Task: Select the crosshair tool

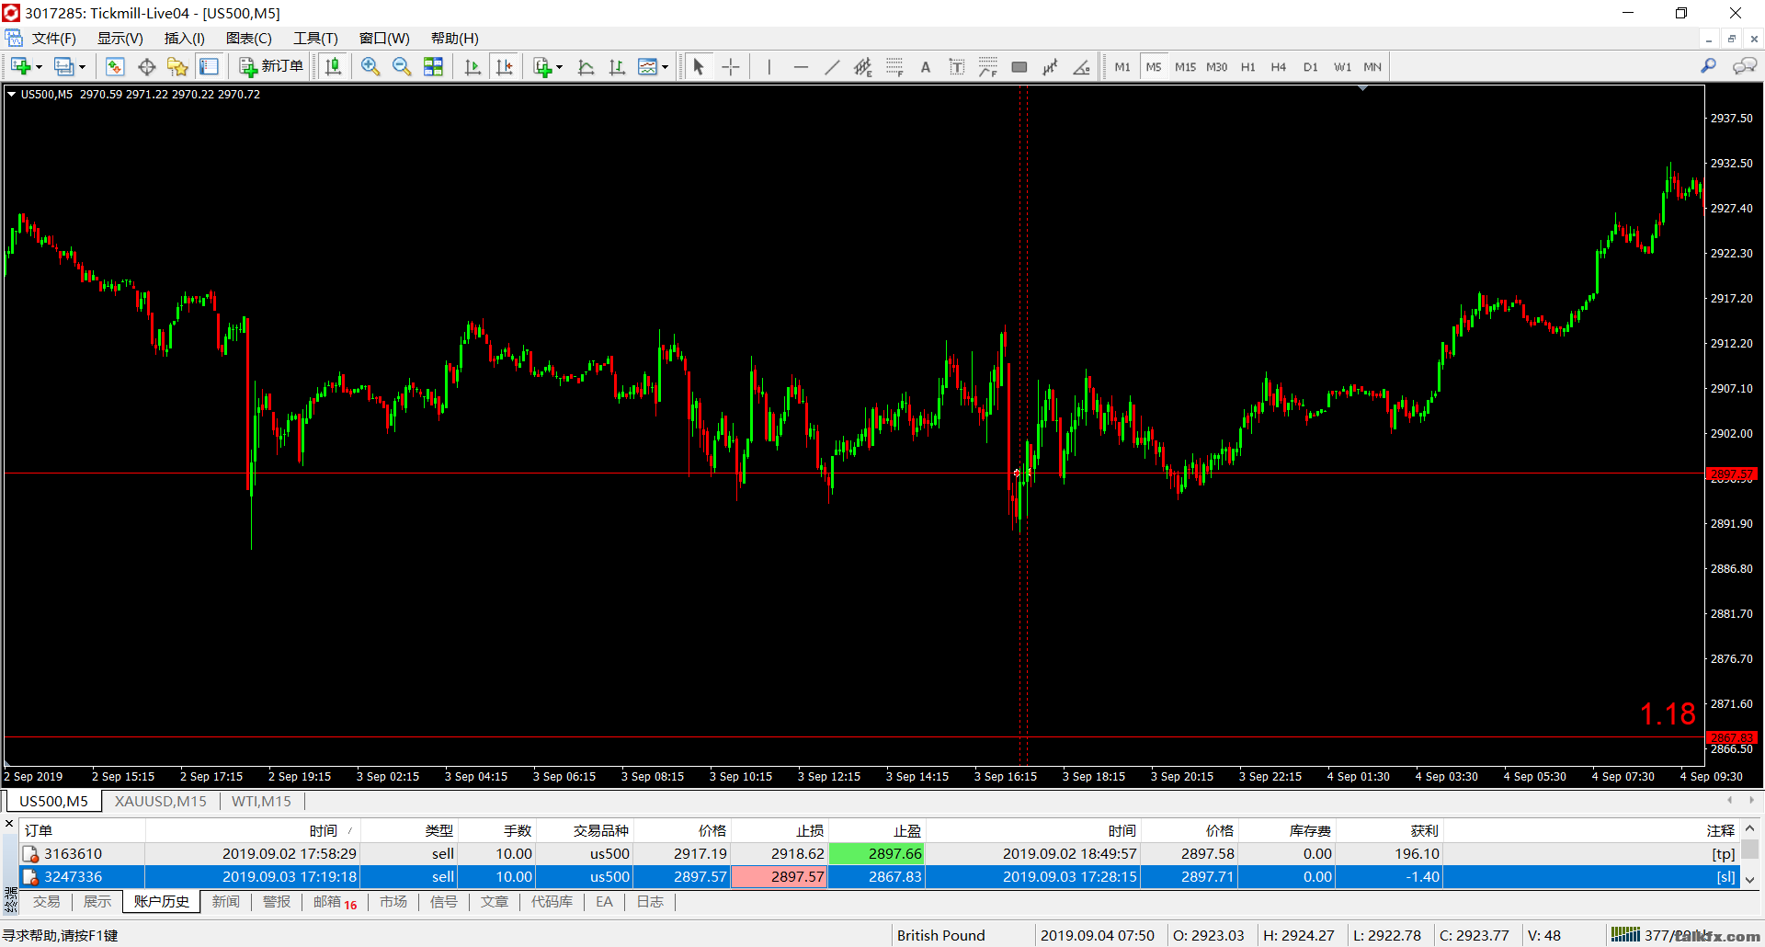Action: coord(731,66)
